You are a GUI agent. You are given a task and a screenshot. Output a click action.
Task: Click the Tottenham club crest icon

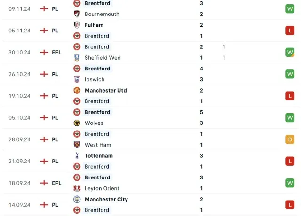77,155
